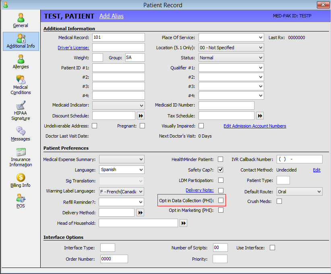Open the Refill Reminder dropdown
This screenshot has height=274, width=331.
(x=121, y=202)
